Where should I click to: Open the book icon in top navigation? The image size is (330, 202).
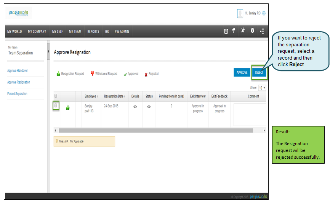[226, 32]
